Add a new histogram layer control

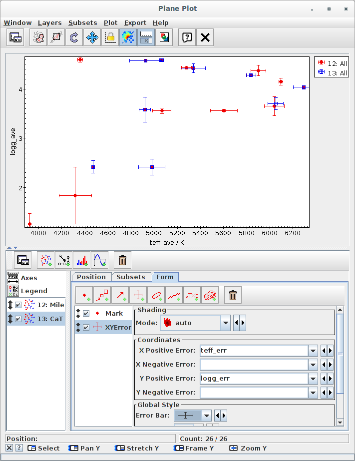82,260
